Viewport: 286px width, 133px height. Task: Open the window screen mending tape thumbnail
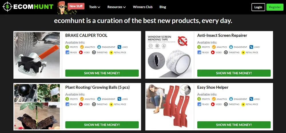[x=169, y=55]
